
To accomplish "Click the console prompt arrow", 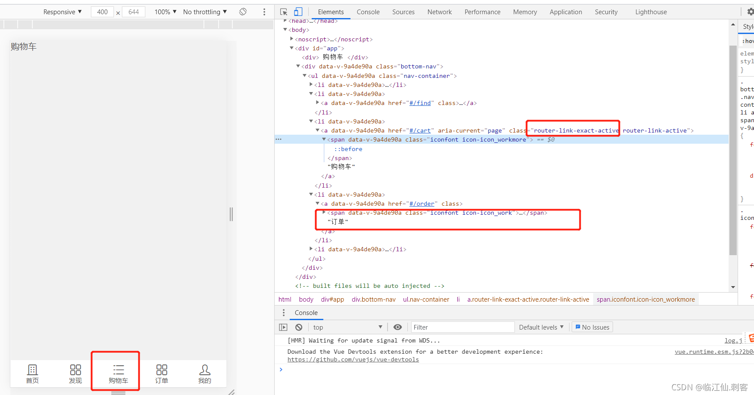I will [281, 370].
